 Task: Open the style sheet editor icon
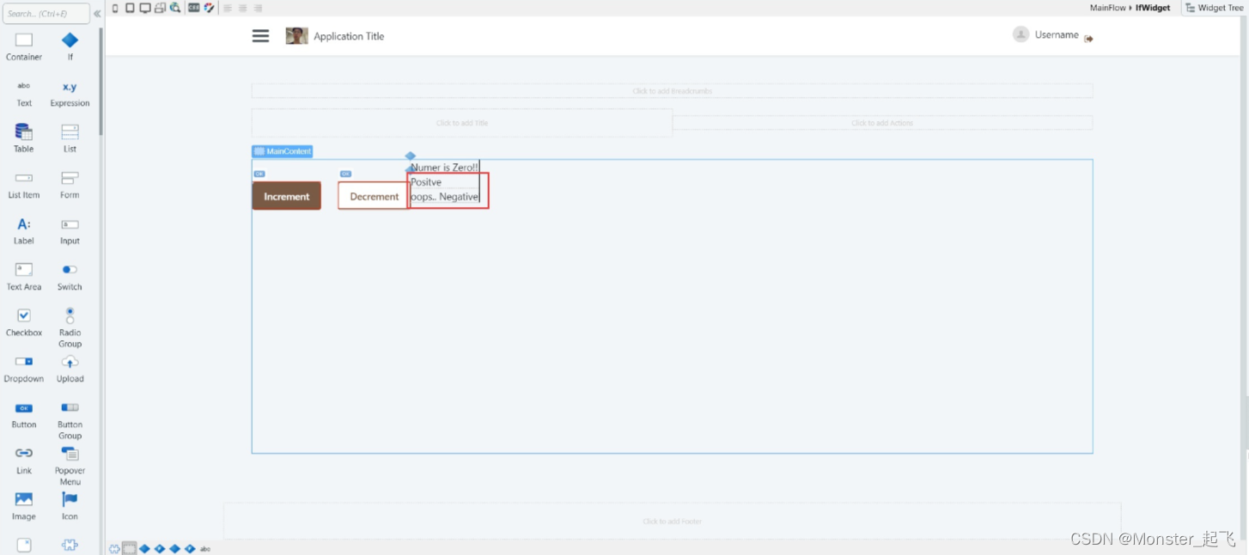coord(194,8)
